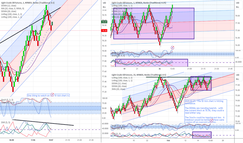Select the Renko [Traditional, 0.25] chart title
The width and height of the screenshot is (243, 143).
(x=139, y=3)
